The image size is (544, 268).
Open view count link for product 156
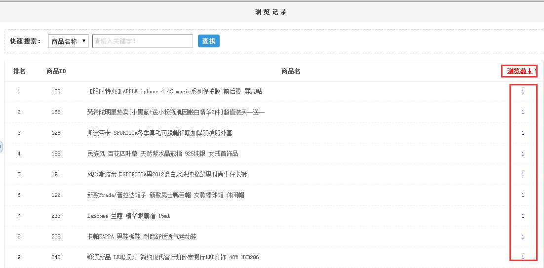[523, 91]
